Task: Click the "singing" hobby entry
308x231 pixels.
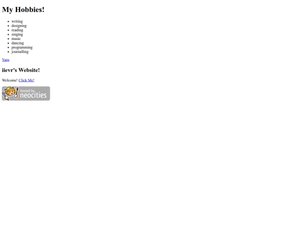Action: click(x=17, y=34)
